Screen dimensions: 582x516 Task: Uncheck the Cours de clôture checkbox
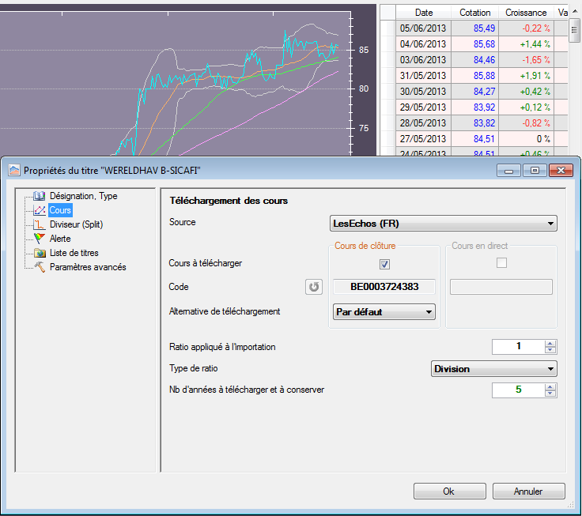tap(384, 264)
